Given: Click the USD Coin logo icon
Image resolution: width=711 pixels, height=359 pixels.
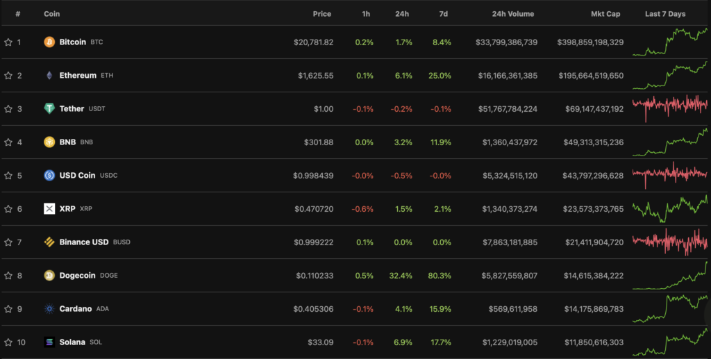Looking at the screenshot, I should pyautogui.click(x=49, y=175).
